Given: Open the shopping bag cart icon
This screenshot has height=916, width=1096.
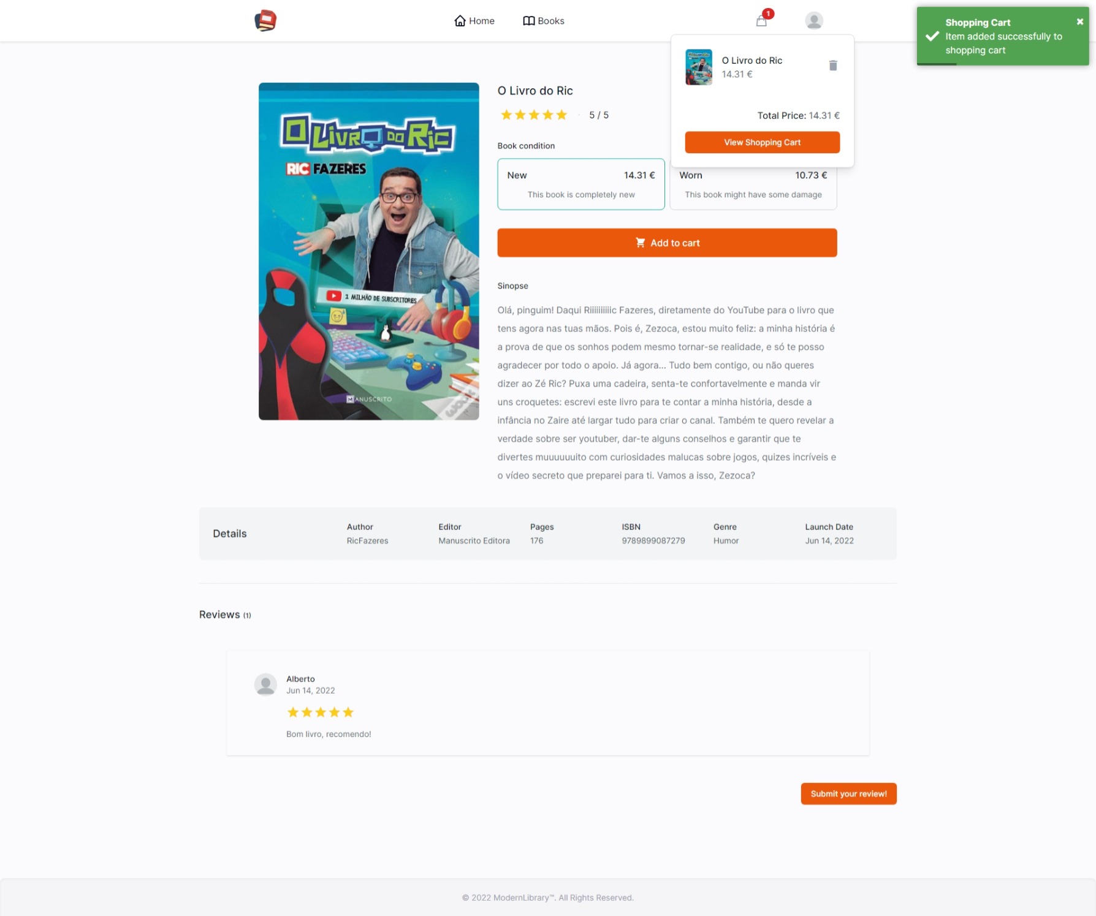Looking at the screenshot, I should [x=761, y=21].
